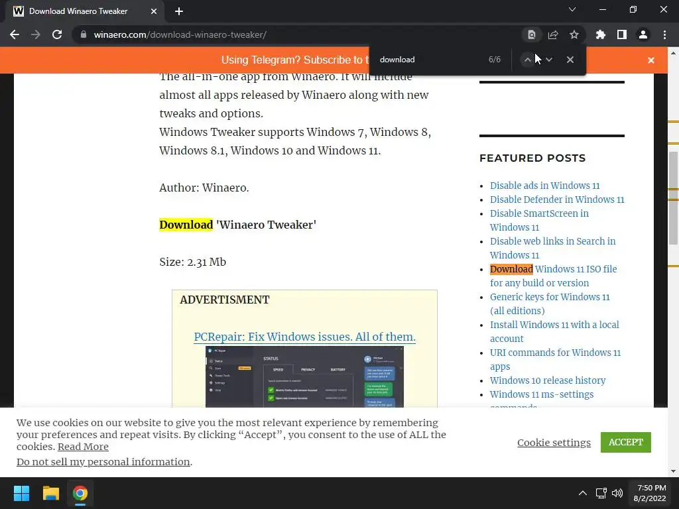Open the tab search dropdown
Viewport: 679px width, 509px height.
click(572, 9)
